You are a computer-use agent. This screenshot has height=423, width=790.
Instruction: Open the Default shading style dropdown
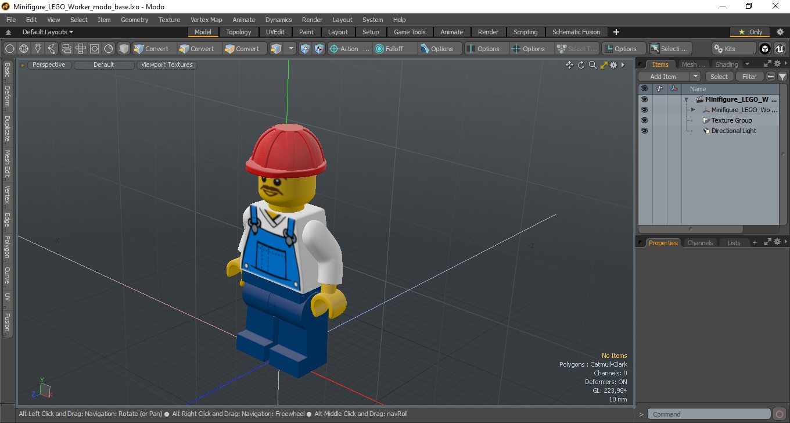(104, 65)
